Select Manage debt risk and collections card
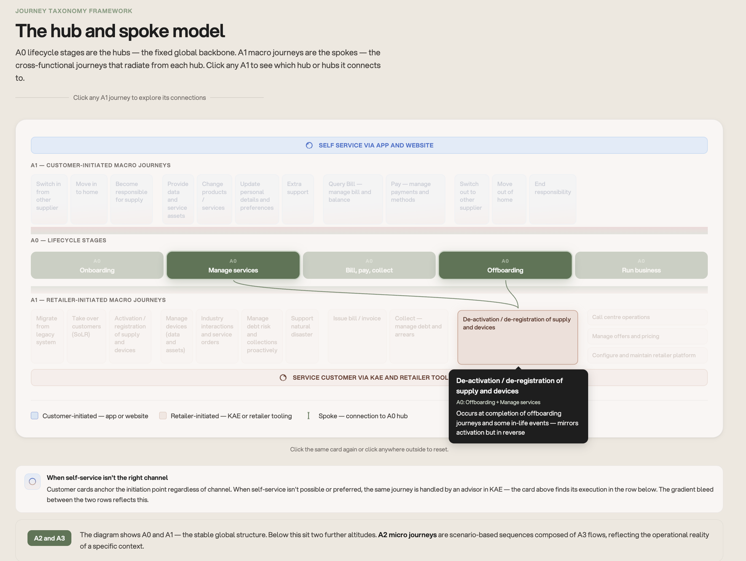 point(262,336)
